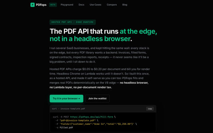This screenshot has width=213, height=133.
Task: Click Join the waitlist button
Action: pyautogui.click(x=97, y=99)
